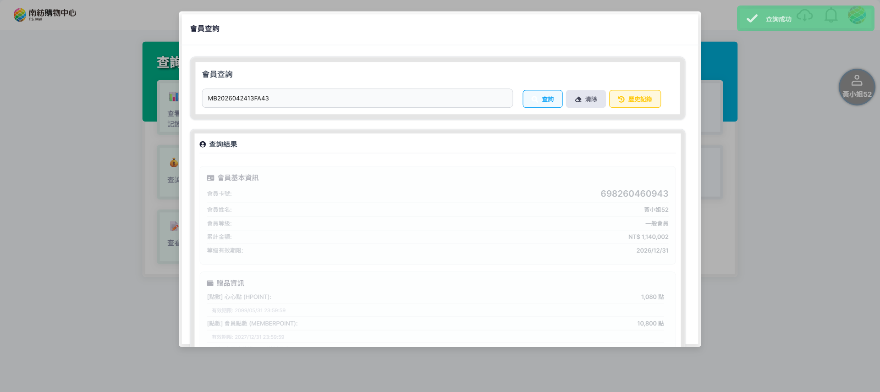Click the 心心點 (HPOINT) row label
Image resolution: width=880 pixels, height=392 pixels.
click(239, 297)
